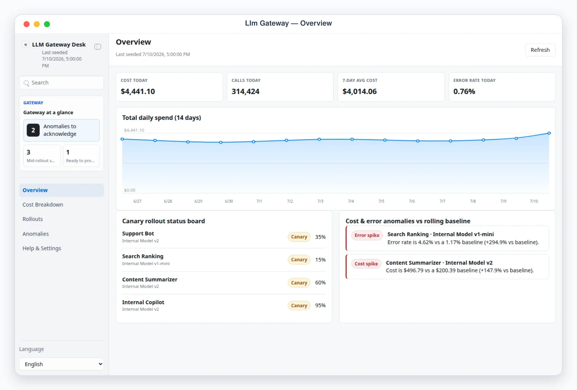Click the LLM Gateway Desk logo icon
The width and height of the screenshot is (577, 390).
26,44
